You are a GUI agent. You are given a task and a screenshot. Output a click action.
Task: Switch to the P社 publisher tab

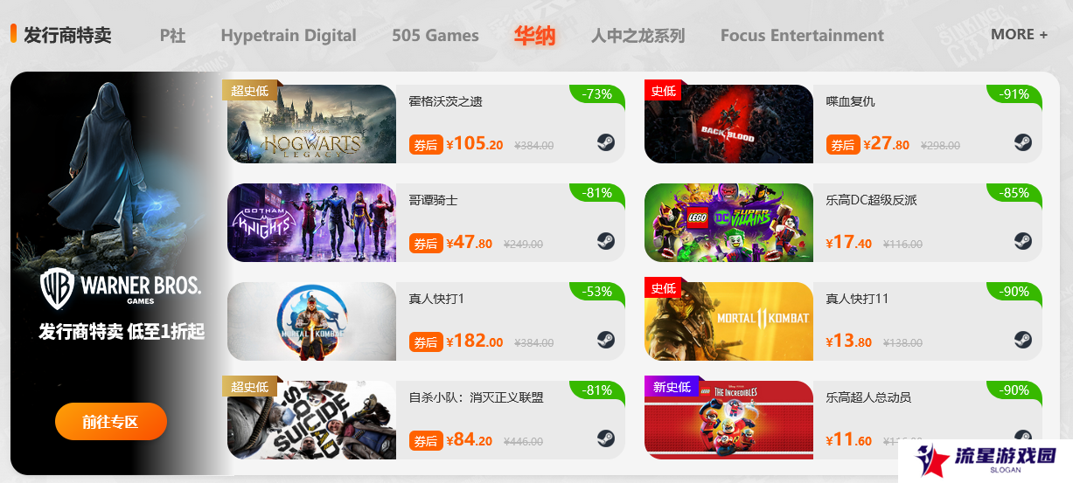(172, 36)
